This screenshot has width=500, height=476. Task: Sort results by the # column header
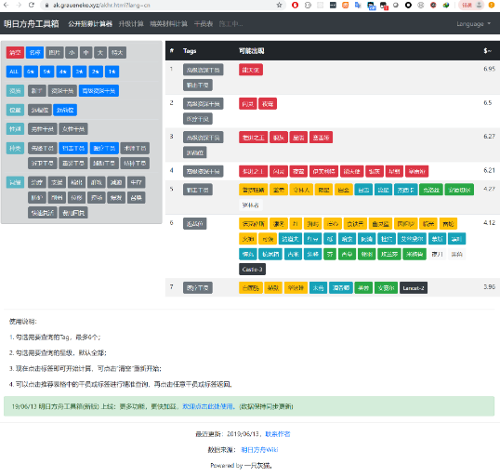[172, 51]
